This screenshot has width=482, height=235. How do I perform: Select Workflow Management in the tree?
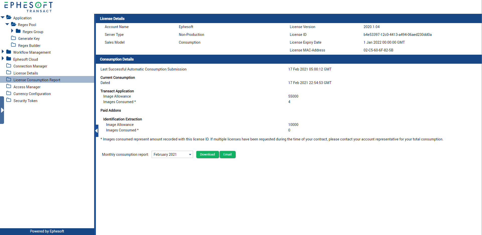pyautogui.click(x=32, y=52)
